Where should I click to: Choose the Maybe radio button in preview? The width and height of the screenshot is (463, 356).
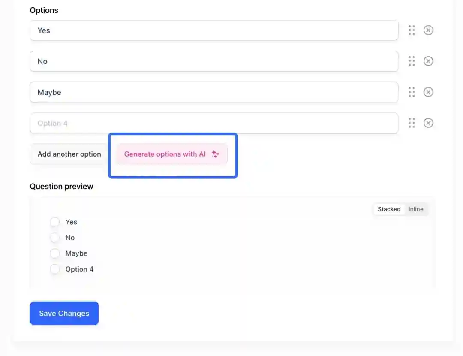tap(55, 253)
